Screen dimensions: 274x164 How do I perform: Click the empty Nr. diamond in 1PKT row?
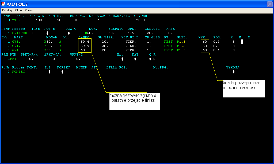point(122,59)
